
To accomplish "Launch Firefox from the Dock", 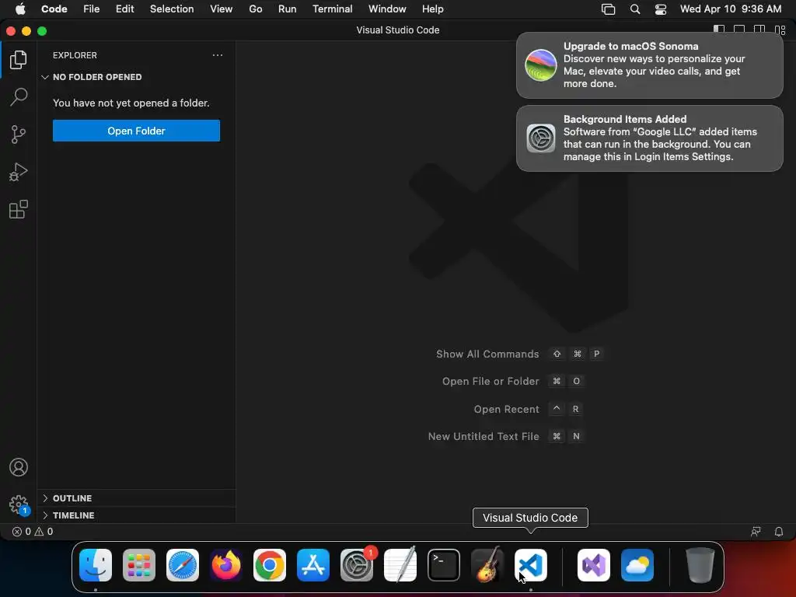I will [226, 565].
